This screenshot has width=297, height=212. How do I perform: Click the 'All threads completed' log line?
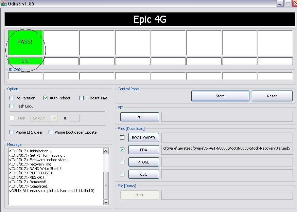tap(52, 191)
